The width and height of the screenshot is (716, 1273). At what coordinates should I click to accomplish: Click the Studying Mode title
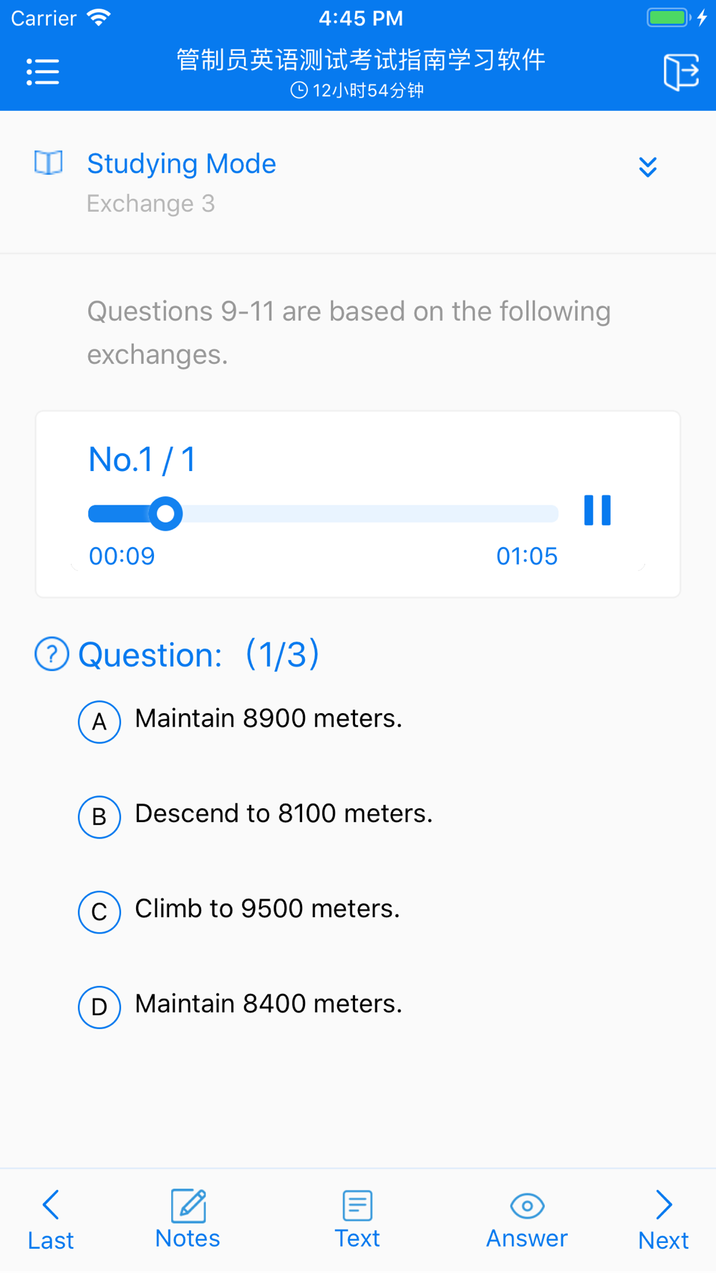181,164
